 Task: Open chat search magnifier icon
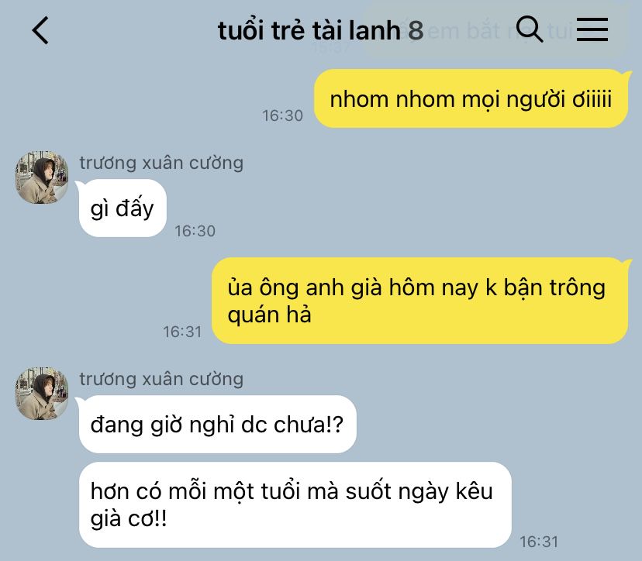[530, 29]
